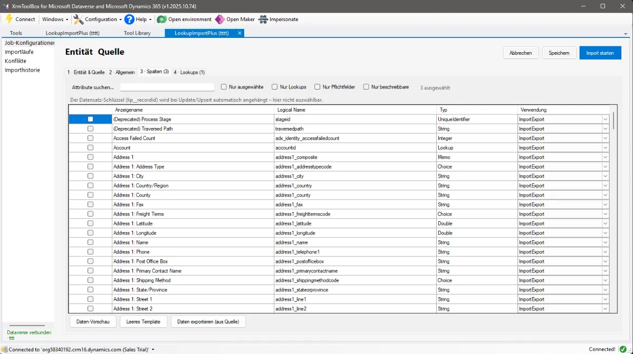The width and height of the screenshot is (633, 354).
Task: Open Verwendung dropdown for accountid row
Action: pyautogui.click(x=605, y=147)
